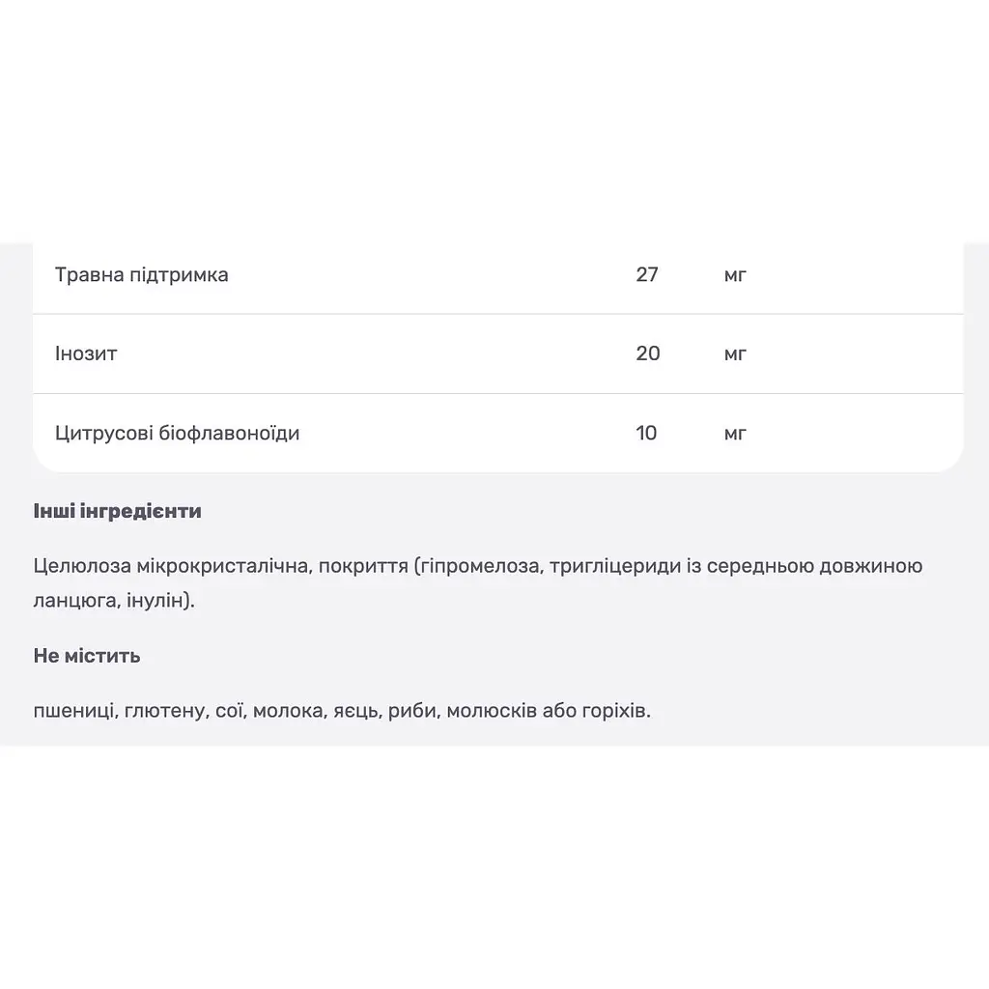
Task: Click 'середньою довжиною' in the ingredient paragraph
Action: click(x=814, y=566)
